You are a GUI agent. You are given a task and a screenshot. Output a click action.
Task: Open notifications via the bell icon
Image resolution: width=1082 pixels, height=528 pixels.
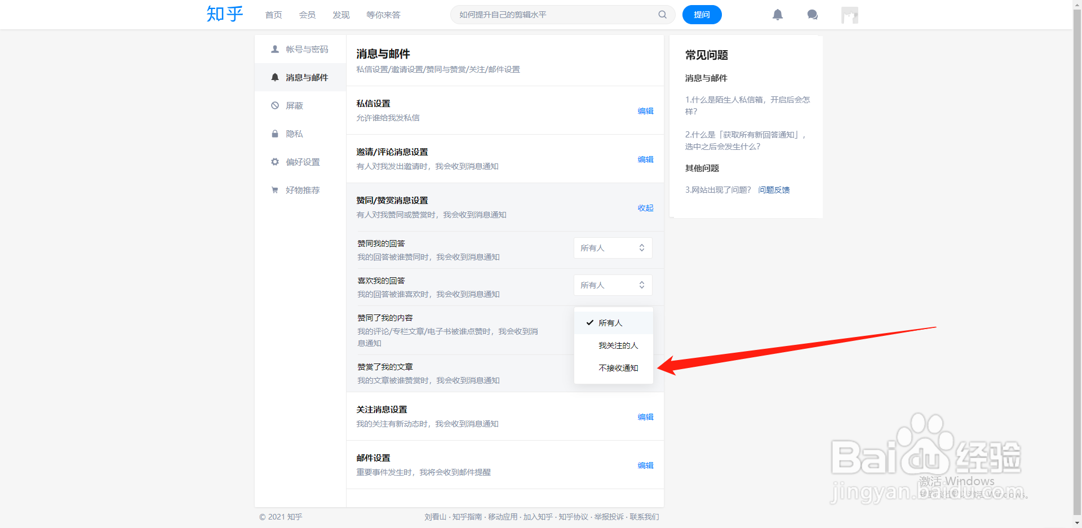pos(777,15)
